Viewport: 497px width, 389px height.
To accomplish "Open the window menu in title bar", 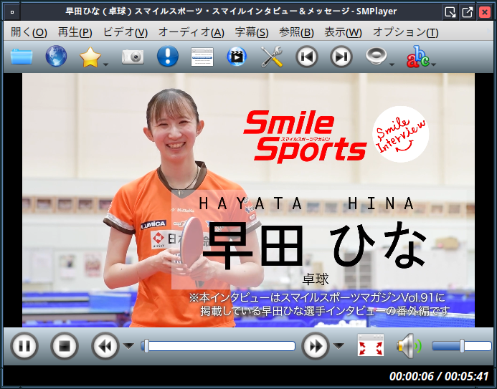I will [12, 12].
